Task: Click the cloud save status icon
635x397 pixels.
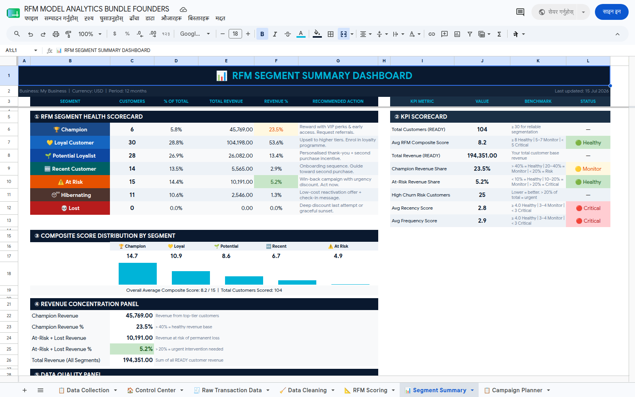Action: click(x=183, y=10)
